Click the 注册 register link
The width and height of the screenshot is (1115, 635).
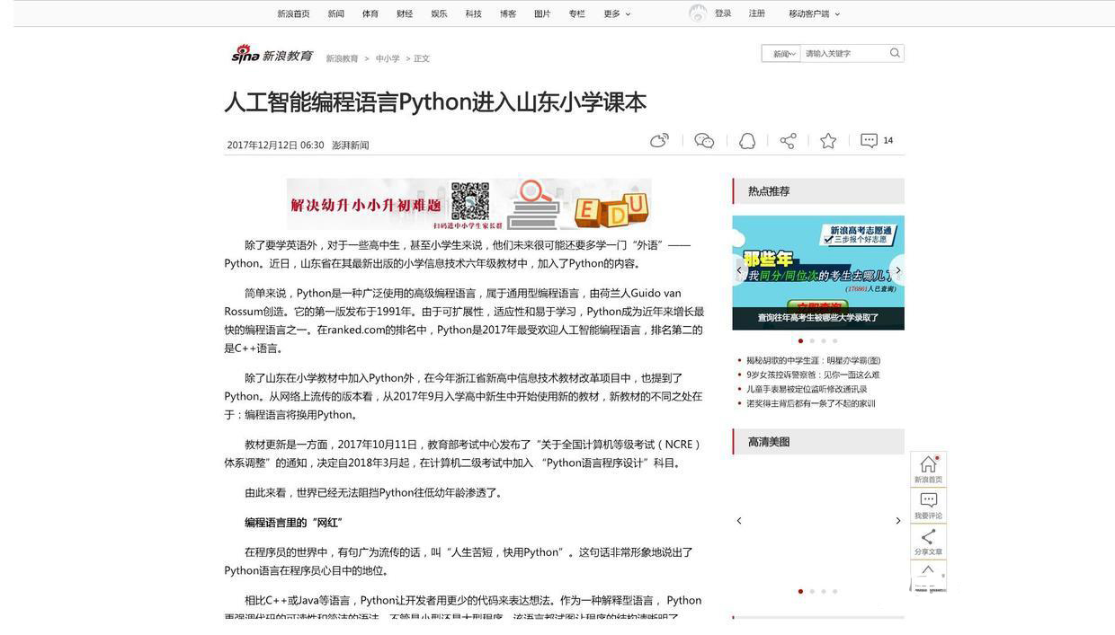click(757, 13)
